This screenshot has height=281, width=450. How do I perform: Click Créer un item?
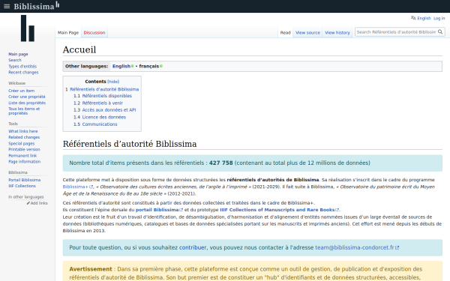pyautogui.click(x=21, y=91)
